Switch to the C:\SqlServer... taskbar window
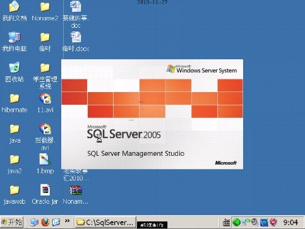 (x=105, y=222)
